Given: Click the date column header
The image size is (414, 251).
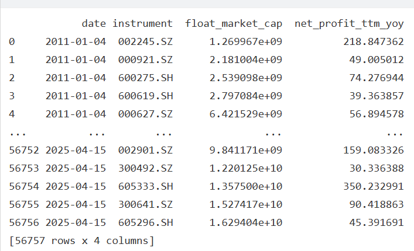Looking at the screenshot, I should [x=94, y=24].
